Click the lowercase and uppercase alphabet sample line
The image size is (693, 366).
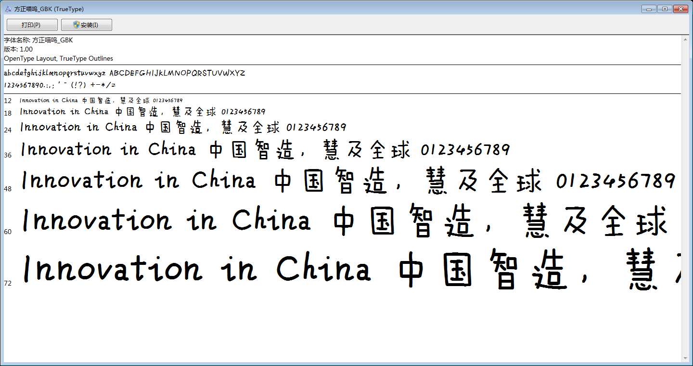(125, 73)
